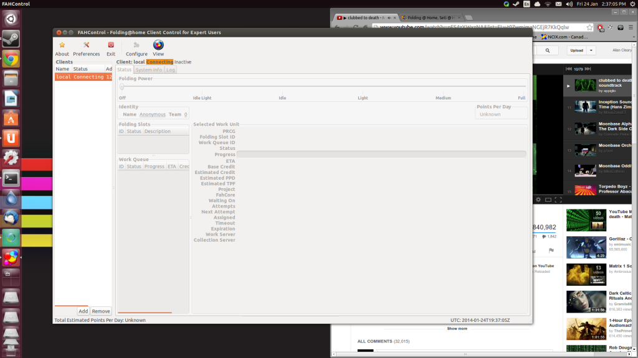The height and width of the screenshot is (358, 638).
Task: Click the Anonymous identity name link
Action: pos(152,114)
